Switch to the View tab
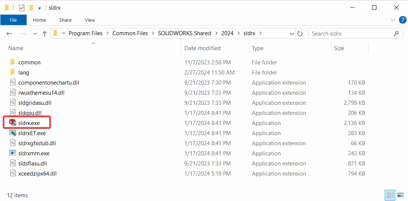 pos(90,20)
